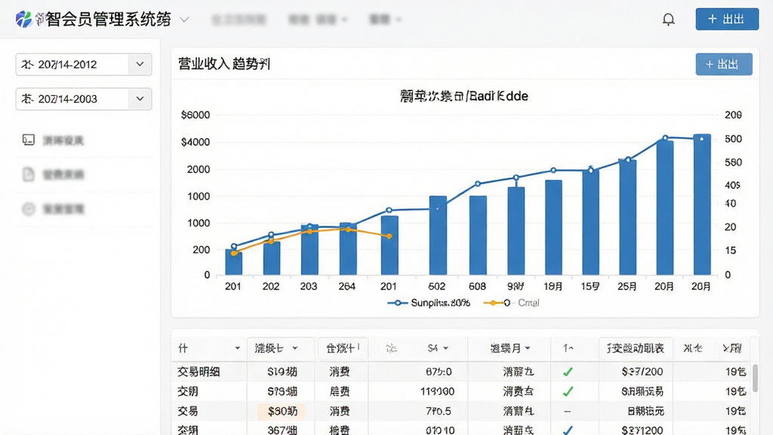Screen dimensions: 773x435
Task: Click the chart bar labeled 203
Action: click(x=310, y=249)
